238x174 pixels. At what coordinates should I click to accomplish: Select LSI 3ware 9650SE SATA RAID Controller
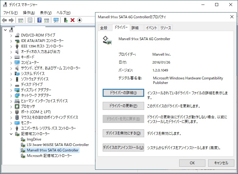point(58,145)
